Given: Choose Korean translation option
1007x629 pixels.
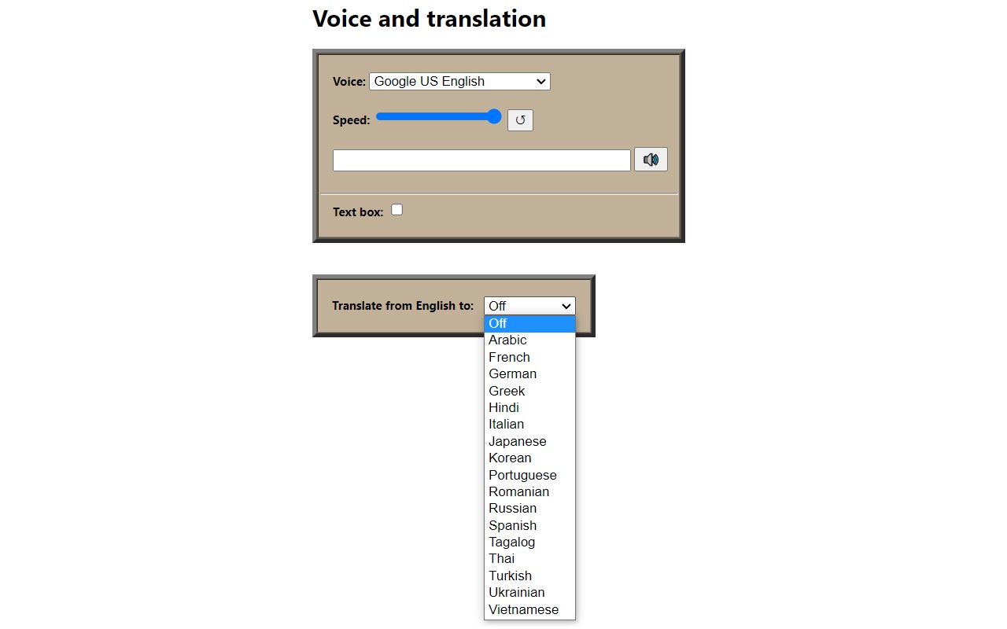Looking at the screenshot, I should click(x=510, y=458).
